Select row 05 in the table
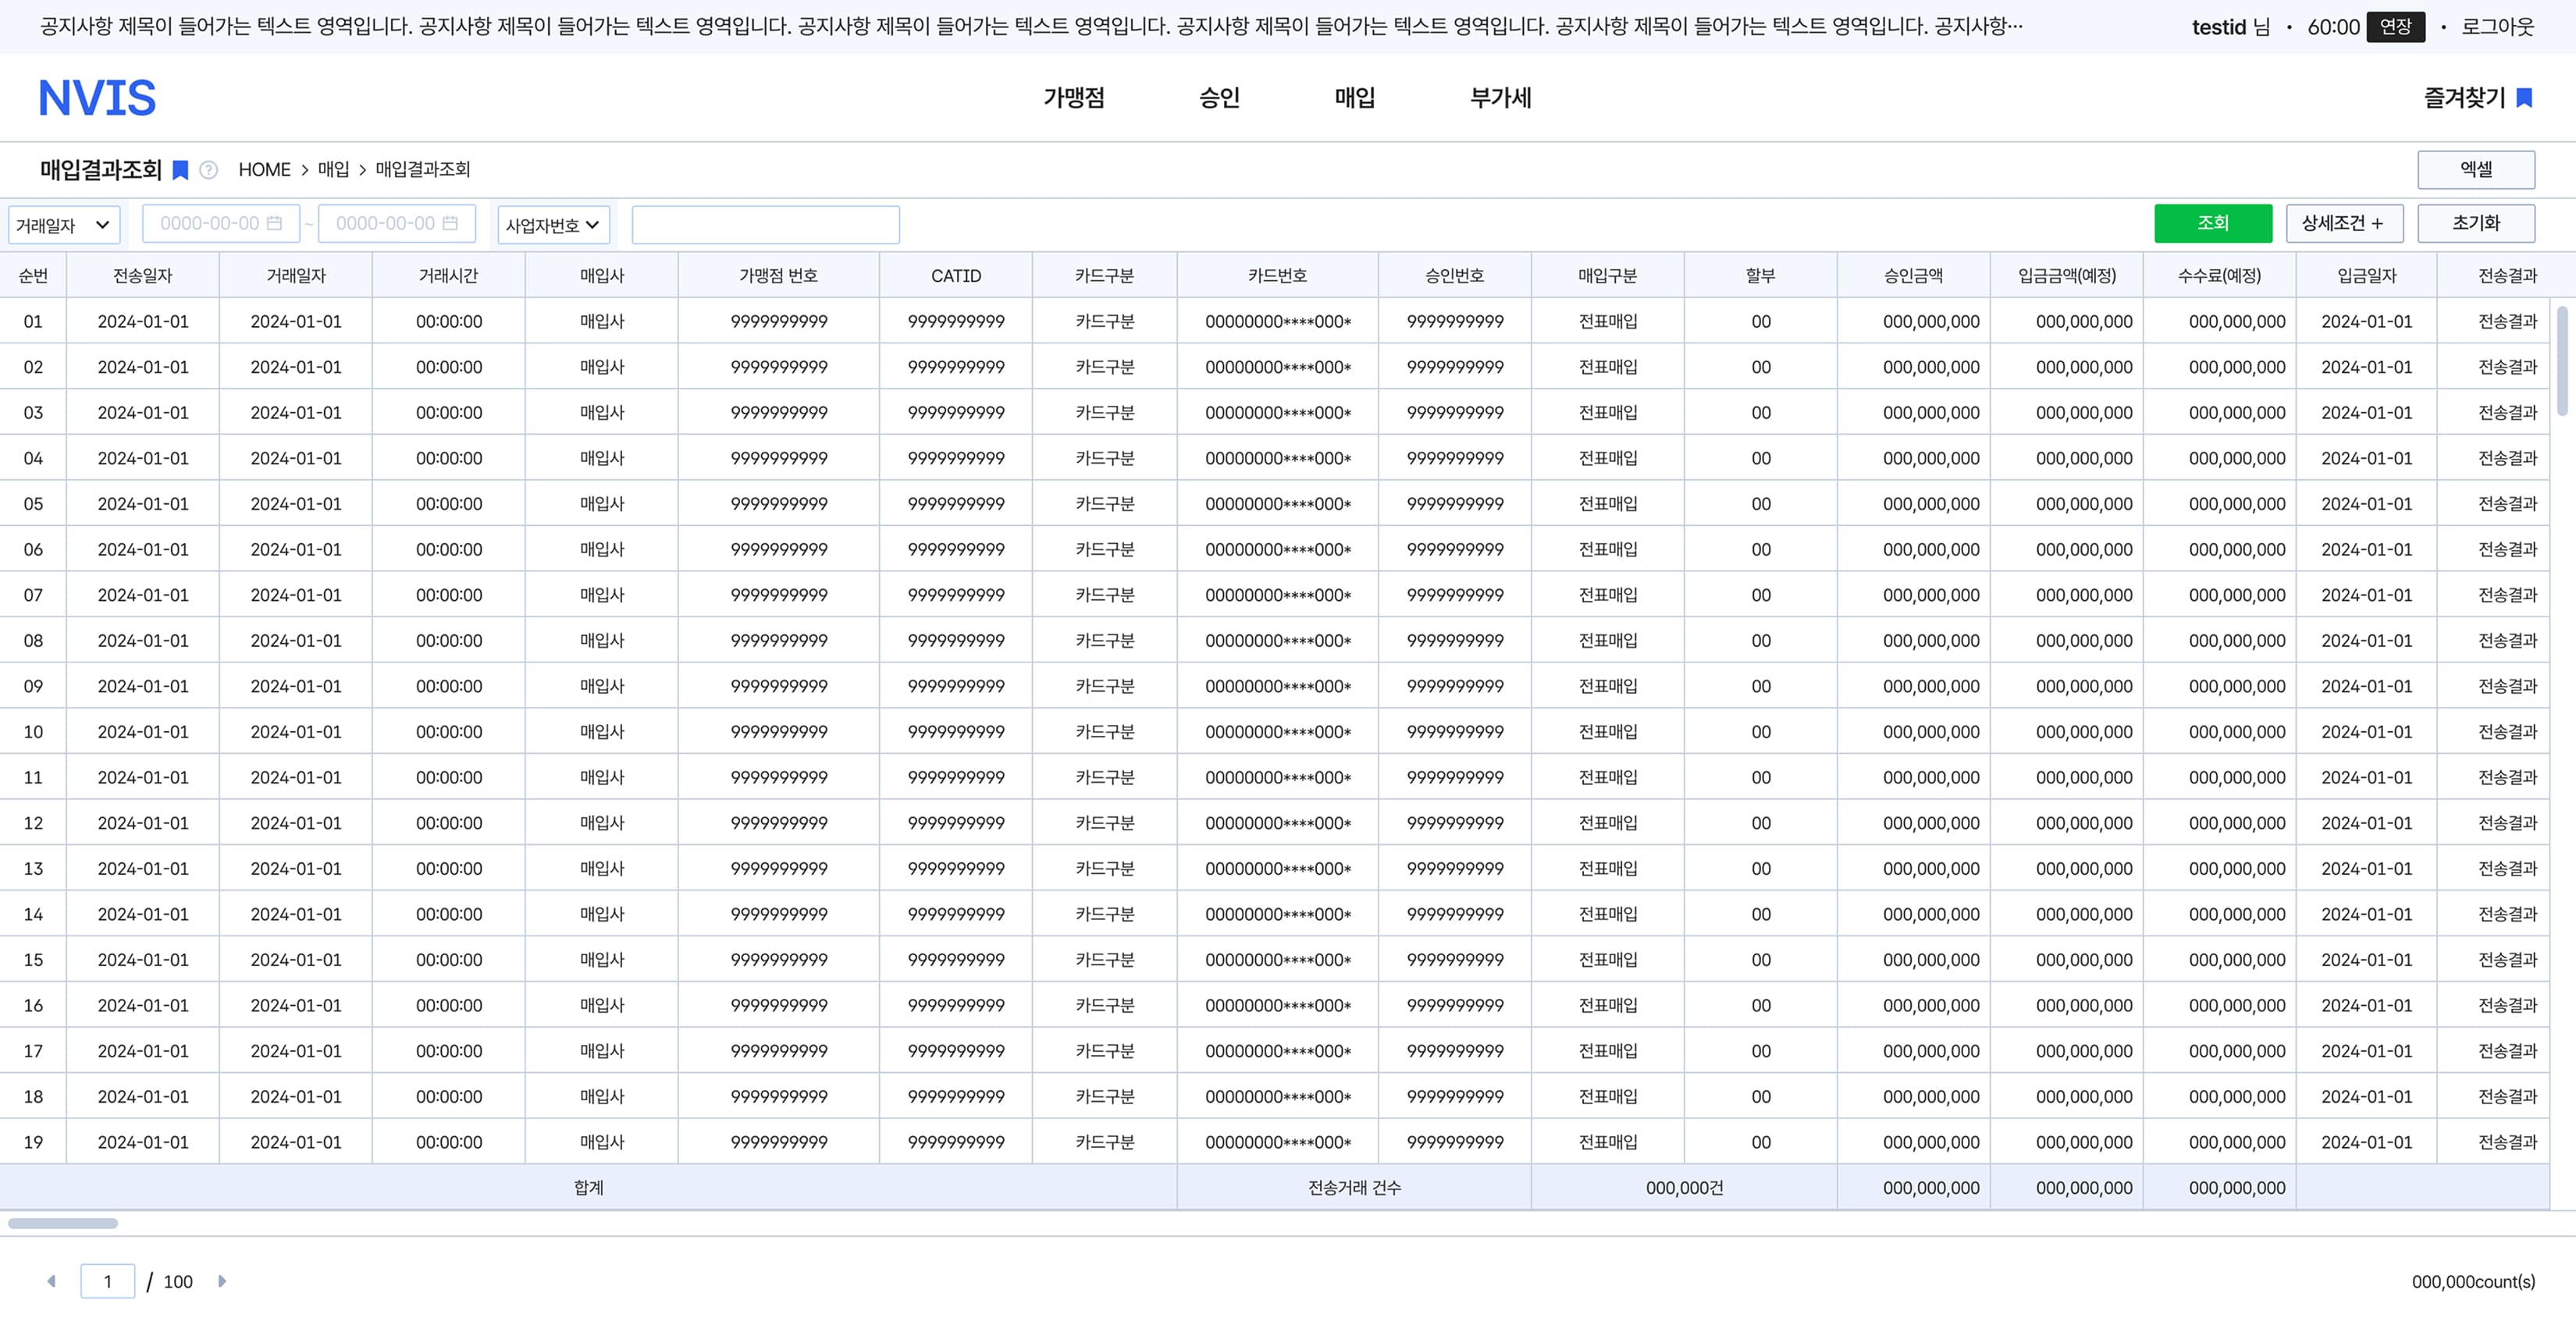This screenshot has width=2576, height=1325. [x=1275, y=504]
